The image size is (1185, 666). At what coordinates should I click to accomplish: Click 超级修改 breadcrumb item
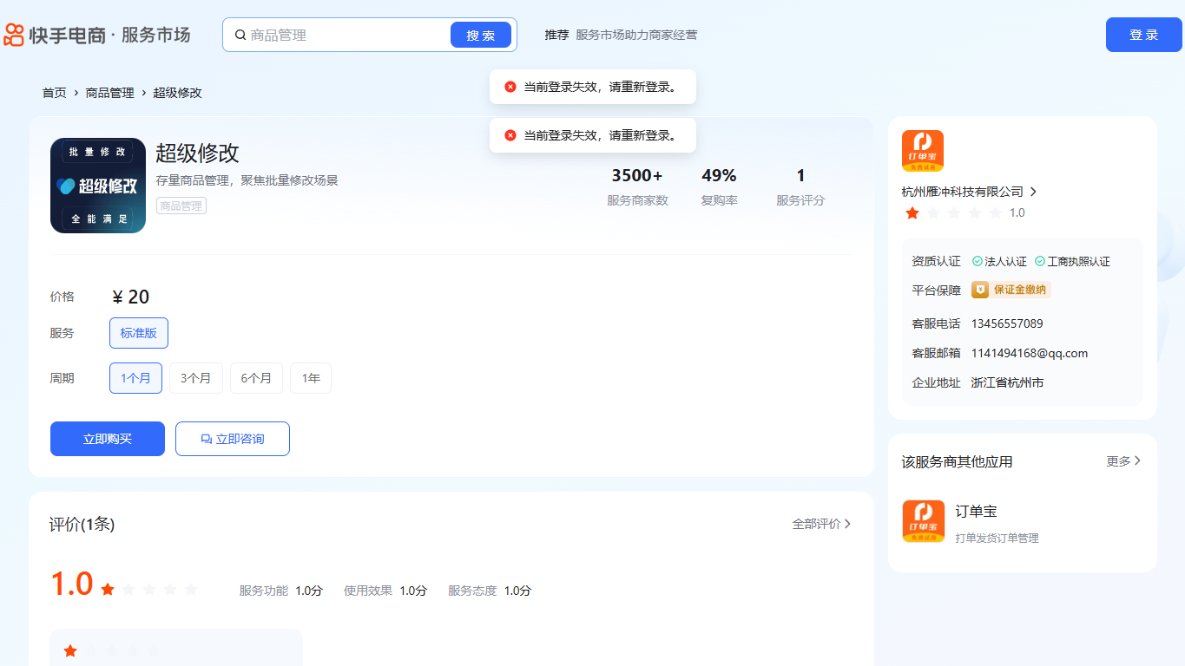click(178, 93)
